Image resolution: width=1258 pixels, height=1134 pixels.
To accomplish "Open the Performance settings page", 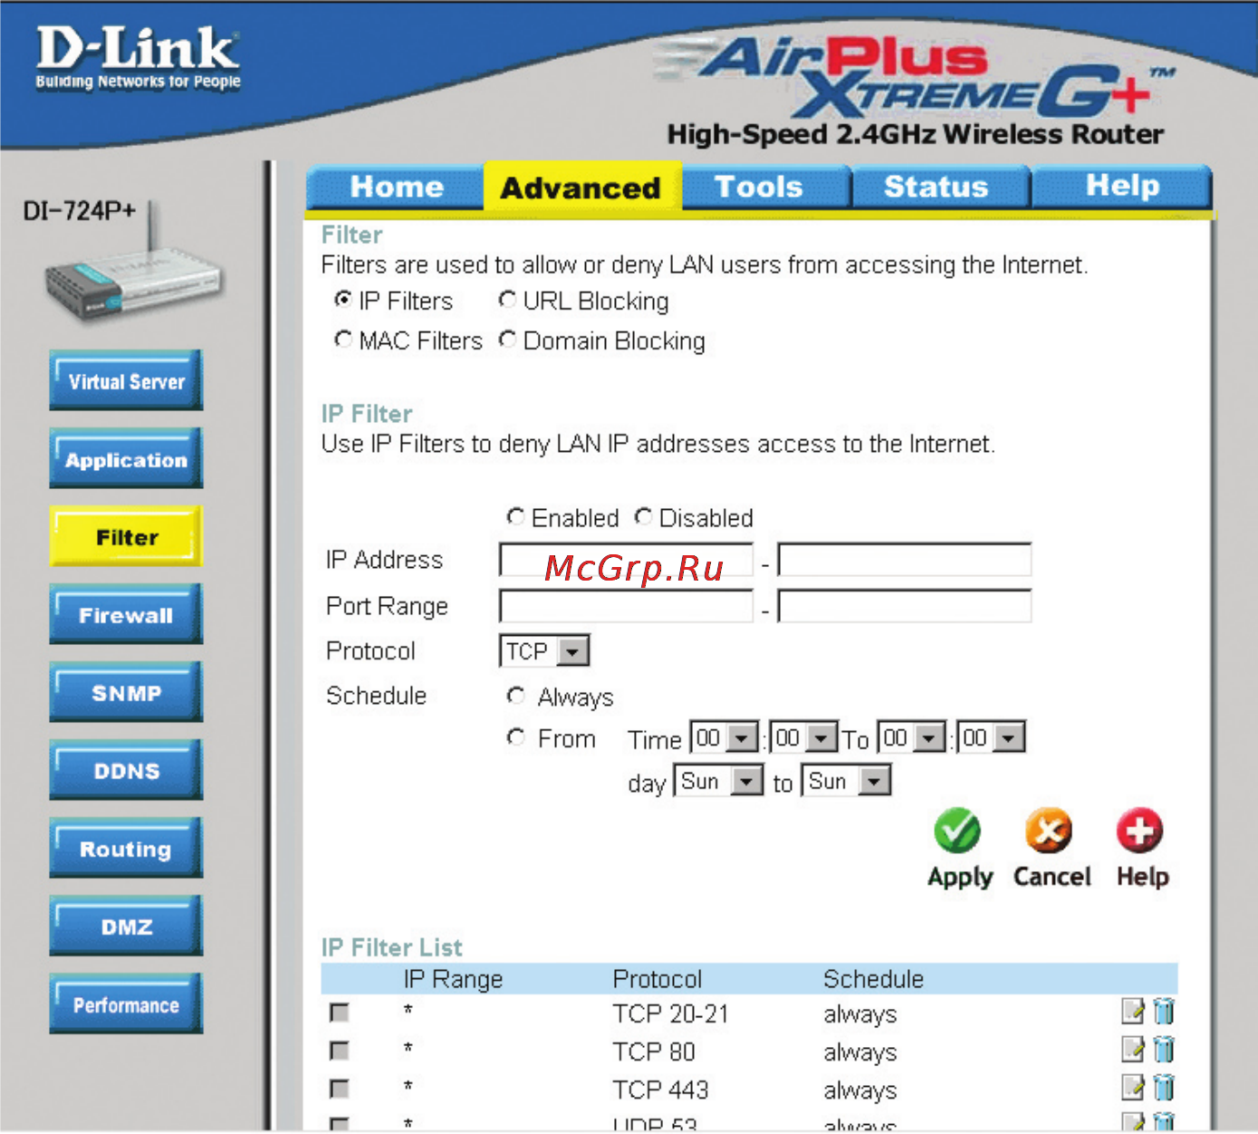I will tap(126, 1004).
